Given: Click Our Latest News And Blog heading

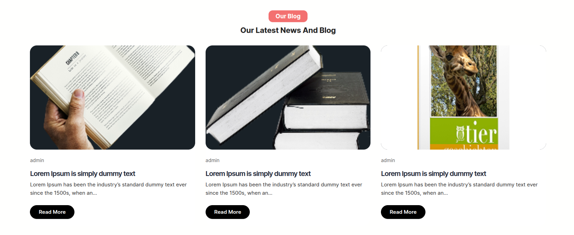Looking at the screenshot, I should point(288,31).
